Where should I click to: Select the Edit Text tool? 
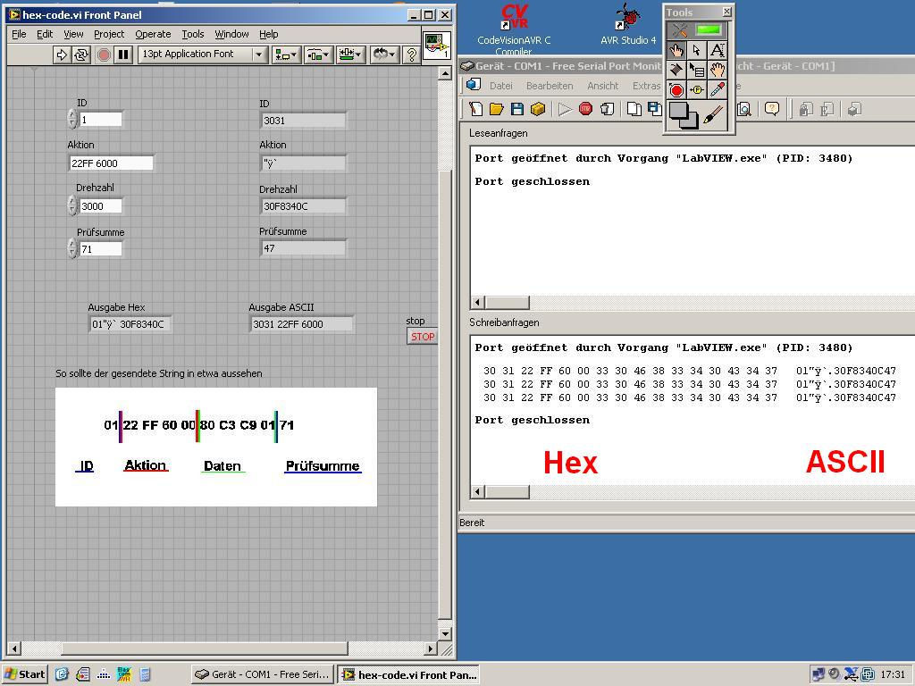[717, 50]
